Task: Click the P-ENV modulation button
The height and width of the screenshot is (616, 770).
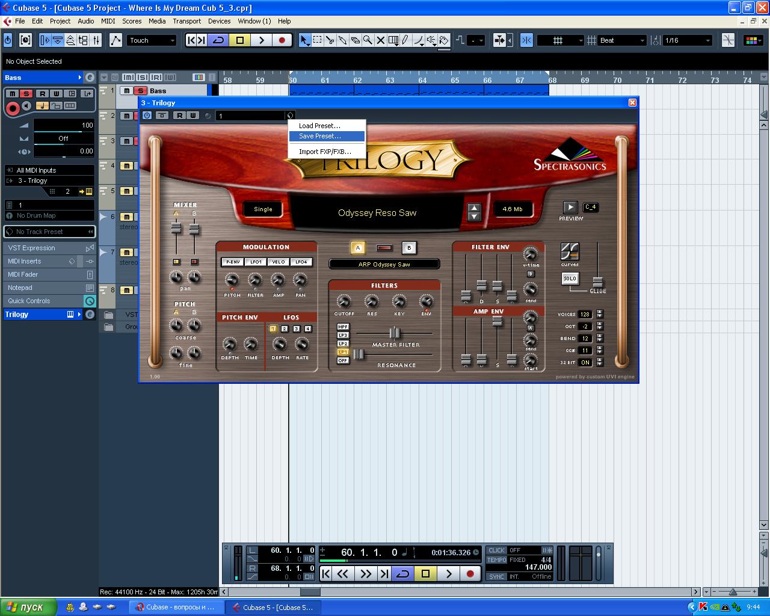Action: 232,262
